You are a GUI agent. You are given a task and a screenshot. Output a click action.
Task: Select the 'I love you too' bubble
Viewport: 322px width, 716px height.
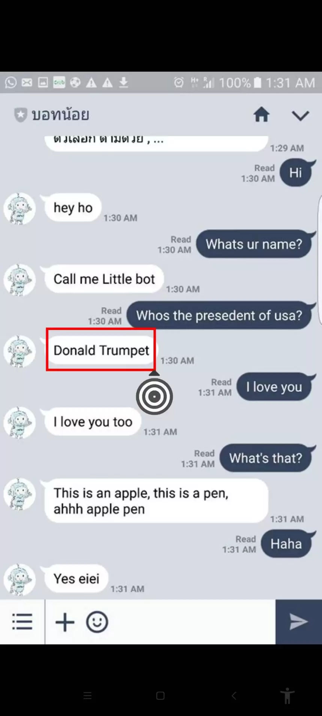(x=93, y=422)
